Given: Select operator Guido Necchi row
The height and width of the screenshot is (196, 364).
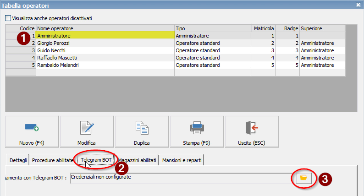Looking at the screenshot, I should [105, 50].
